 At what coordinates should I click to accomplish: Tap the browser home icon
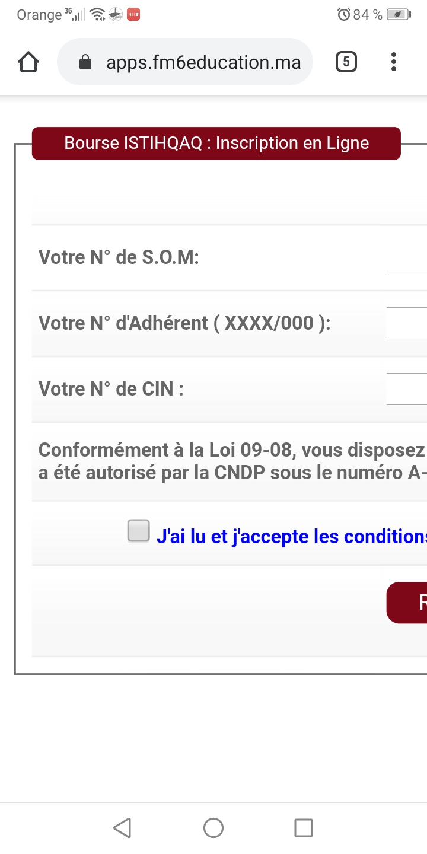pos(28,62)
